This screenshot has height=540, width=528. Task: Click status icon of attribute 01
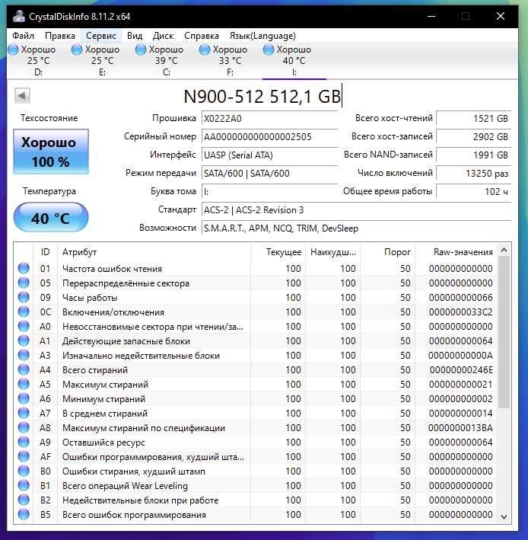click(24, 268)
